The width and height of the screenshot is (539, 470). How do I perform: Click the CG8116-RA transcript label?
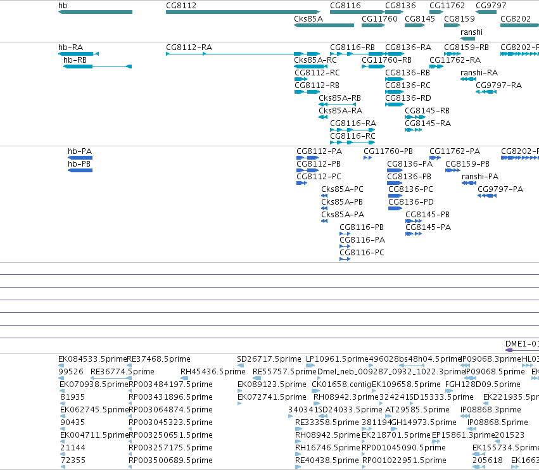(353, 124)
